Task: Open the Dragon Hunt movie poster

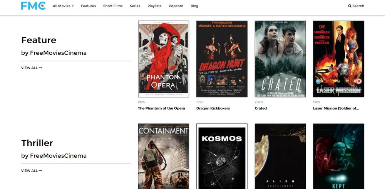Action: (x=222, y=59)
